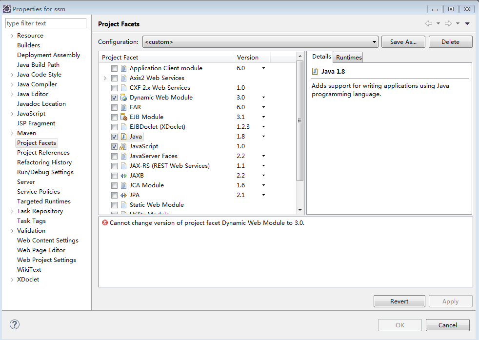This screenshot has width=479, height=340.
Task: Click the JavaScript facet icon
Action: click(x=123, y=146)
